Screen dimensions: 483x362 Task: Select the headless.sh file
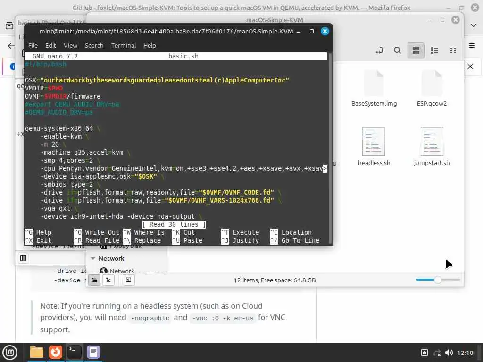coord(374,147)
